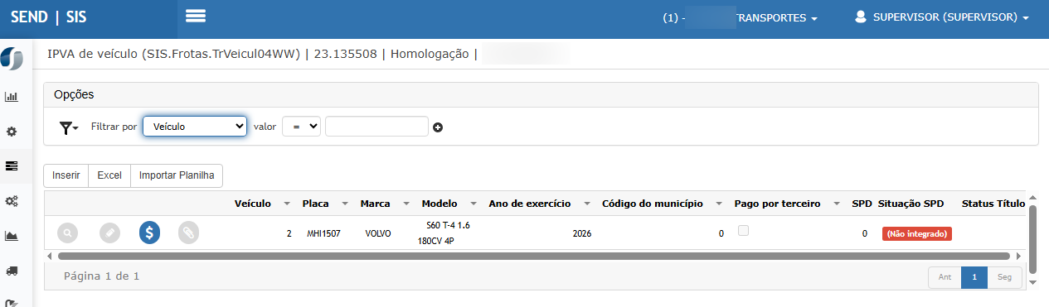Toggle the Pago por terceiro checkbox
This screenshot has height=307, width=1049.
(744, 231)
